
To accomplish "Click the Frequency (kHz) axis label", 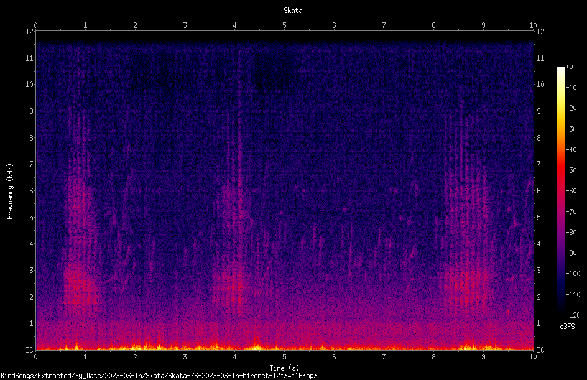I will 10,192.
